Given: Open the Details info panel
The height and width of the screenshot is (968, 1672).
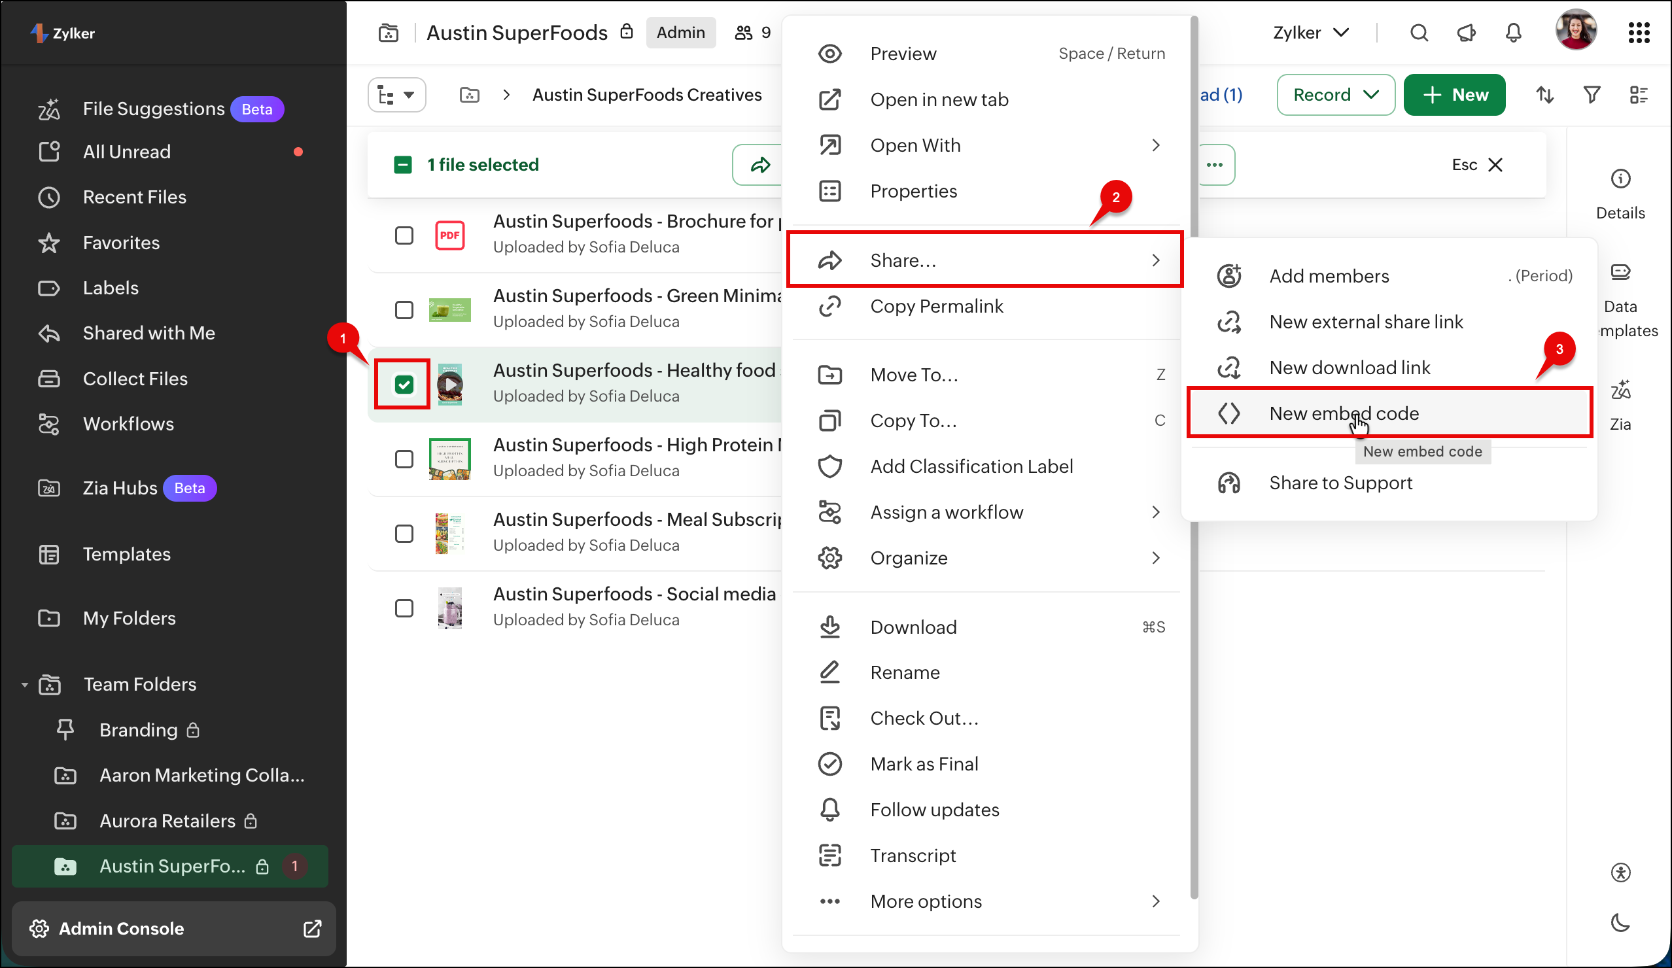Looking at the screenshot, I should click(x=1620, y=194).
